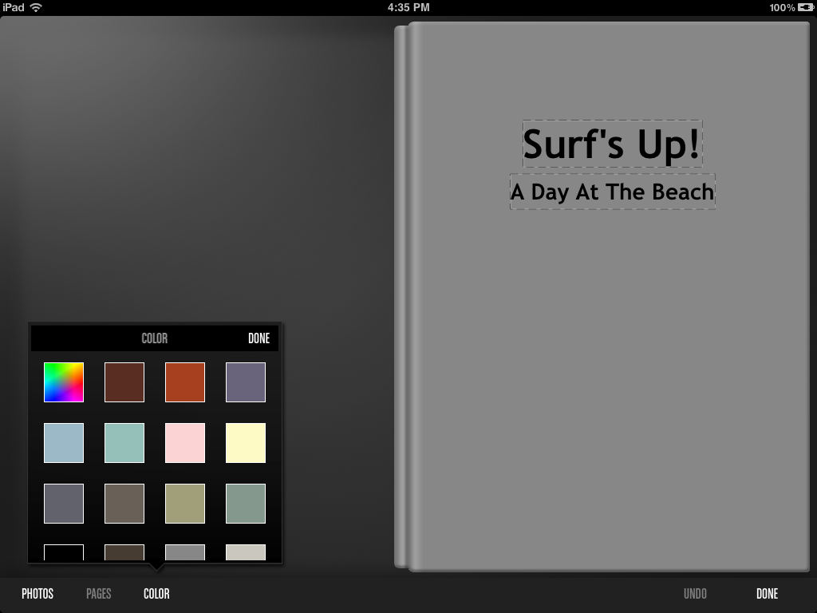Tap the Color tab in bottom toolbar
Screen dimensions: 817x613
coord(156,594)
